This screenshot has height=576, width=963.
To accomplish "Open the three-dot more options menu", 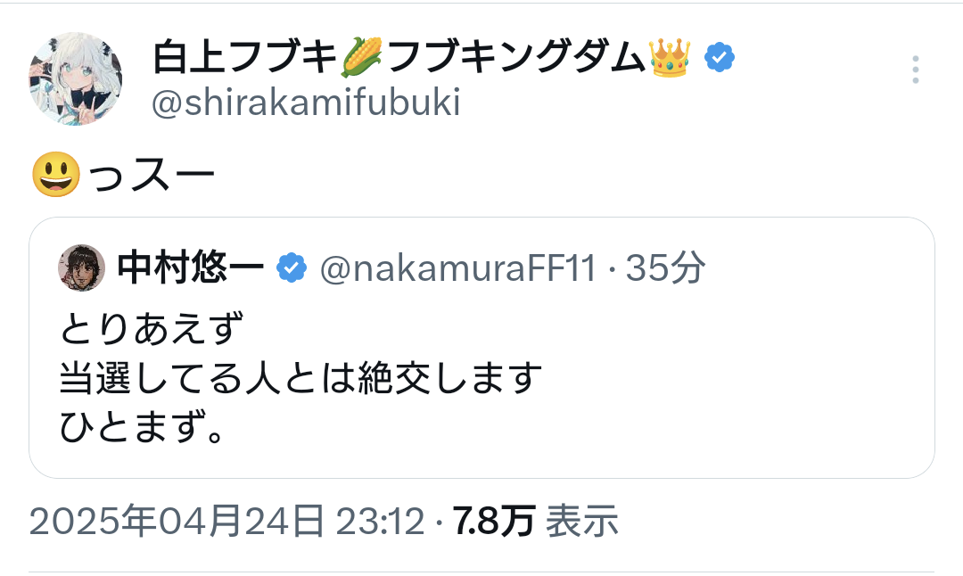I will [x=915, y=70].
